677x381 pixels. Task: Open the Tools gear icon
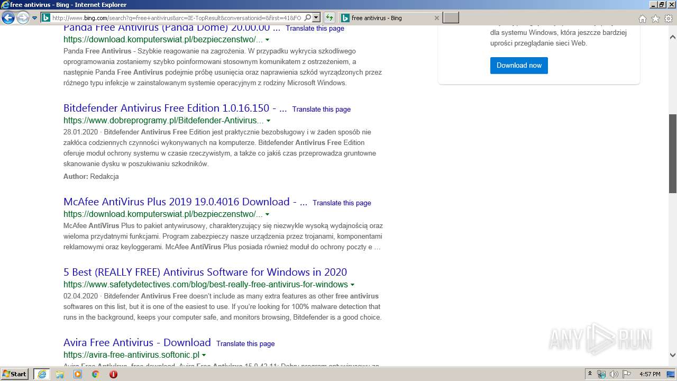[x=669, y=19]
